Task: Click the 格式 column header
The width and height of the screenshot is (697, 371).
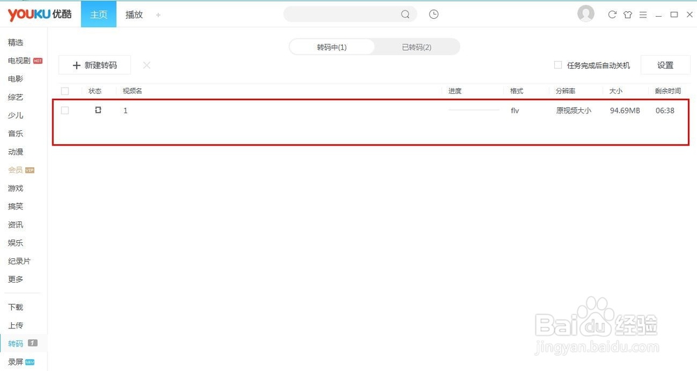Action: pos(516,91)
